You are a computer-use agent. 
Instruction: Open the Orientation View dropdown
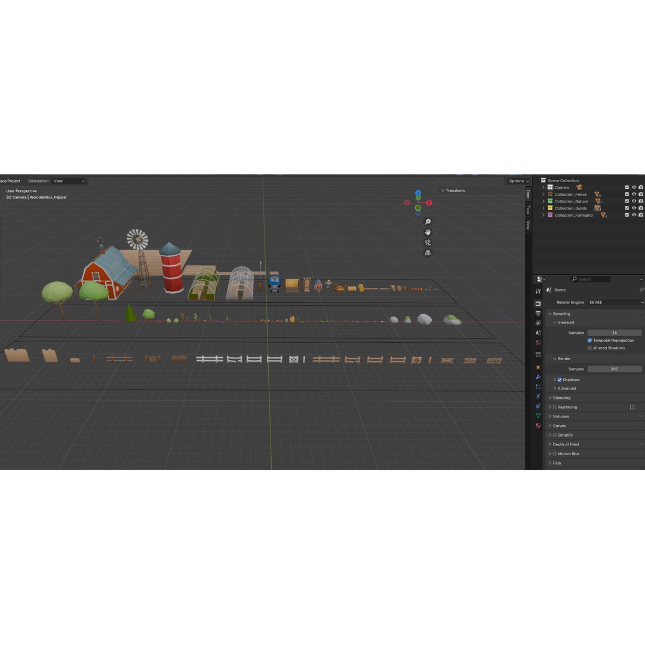69,181
